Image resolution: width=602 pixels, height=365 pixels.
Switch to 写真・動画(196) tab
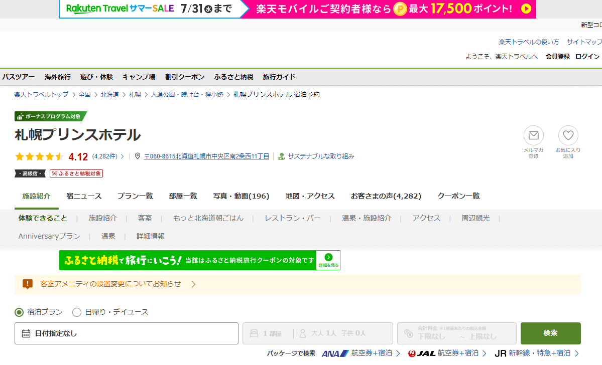[241, 196]
